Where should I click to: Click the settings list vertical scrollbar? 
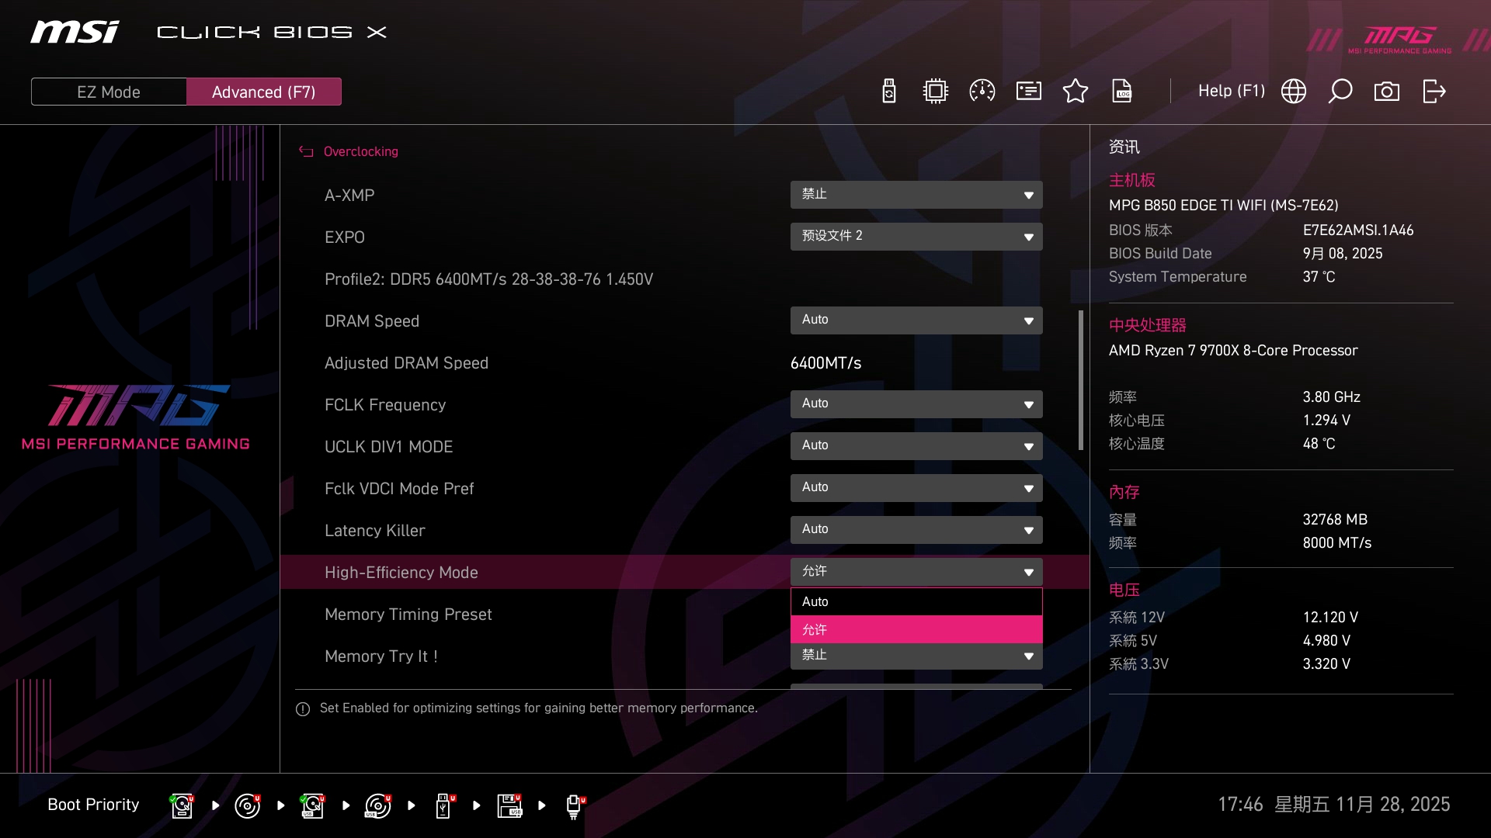[1080, 380]
